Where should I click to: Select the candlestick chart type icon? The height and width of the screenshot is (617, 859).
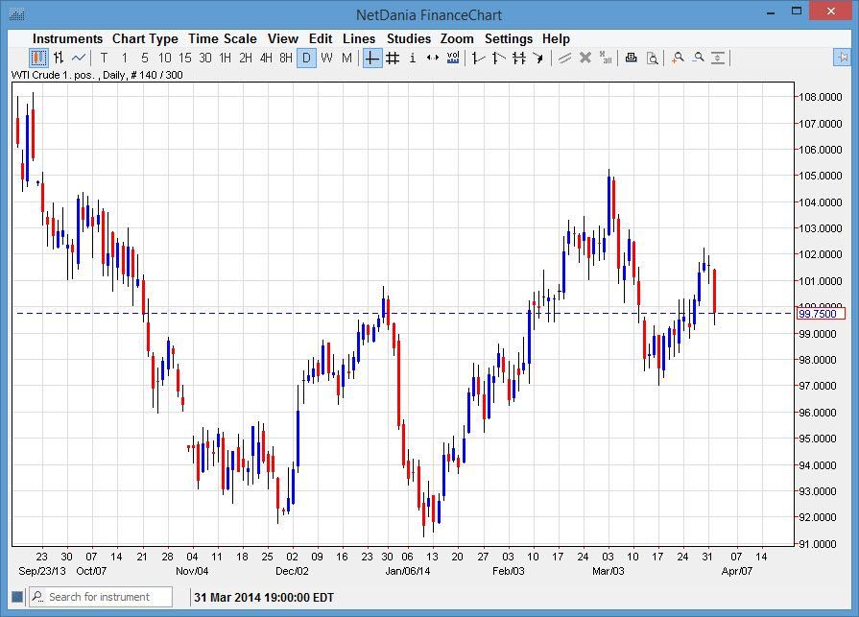[x=38, y=59]
